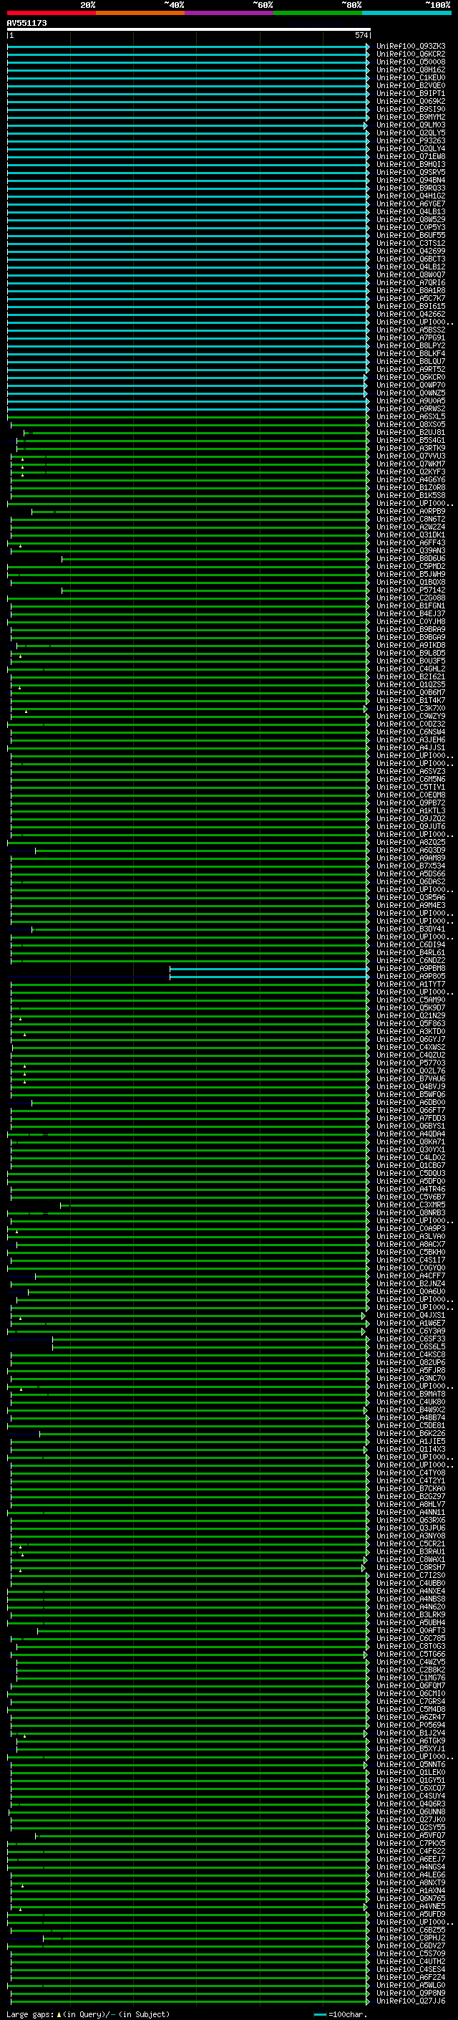Select the UniRef100_B1K5S8 label

tap(411, 495)
